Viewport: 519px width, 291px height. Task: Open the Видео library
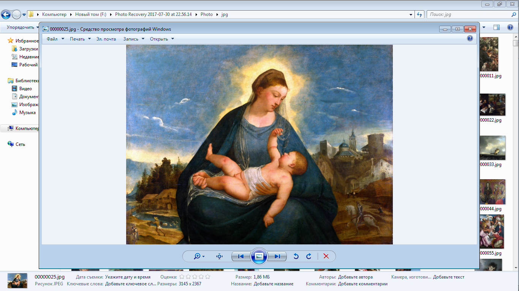coord(22,89)
